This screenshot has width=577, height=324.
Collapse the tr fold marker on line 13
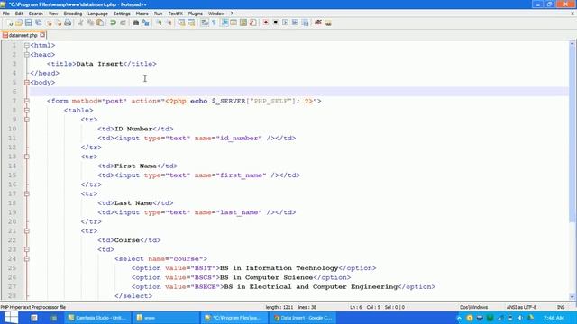[x=26, y=157]
